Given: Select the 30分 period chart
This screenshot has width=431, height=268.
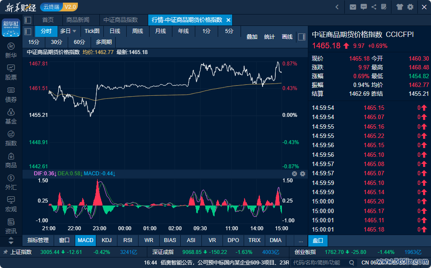Looking at the screenshot, I should tap(56, 42).
